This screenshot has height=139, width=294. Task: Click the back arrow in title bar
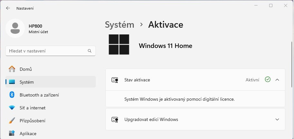click(8, 8)
